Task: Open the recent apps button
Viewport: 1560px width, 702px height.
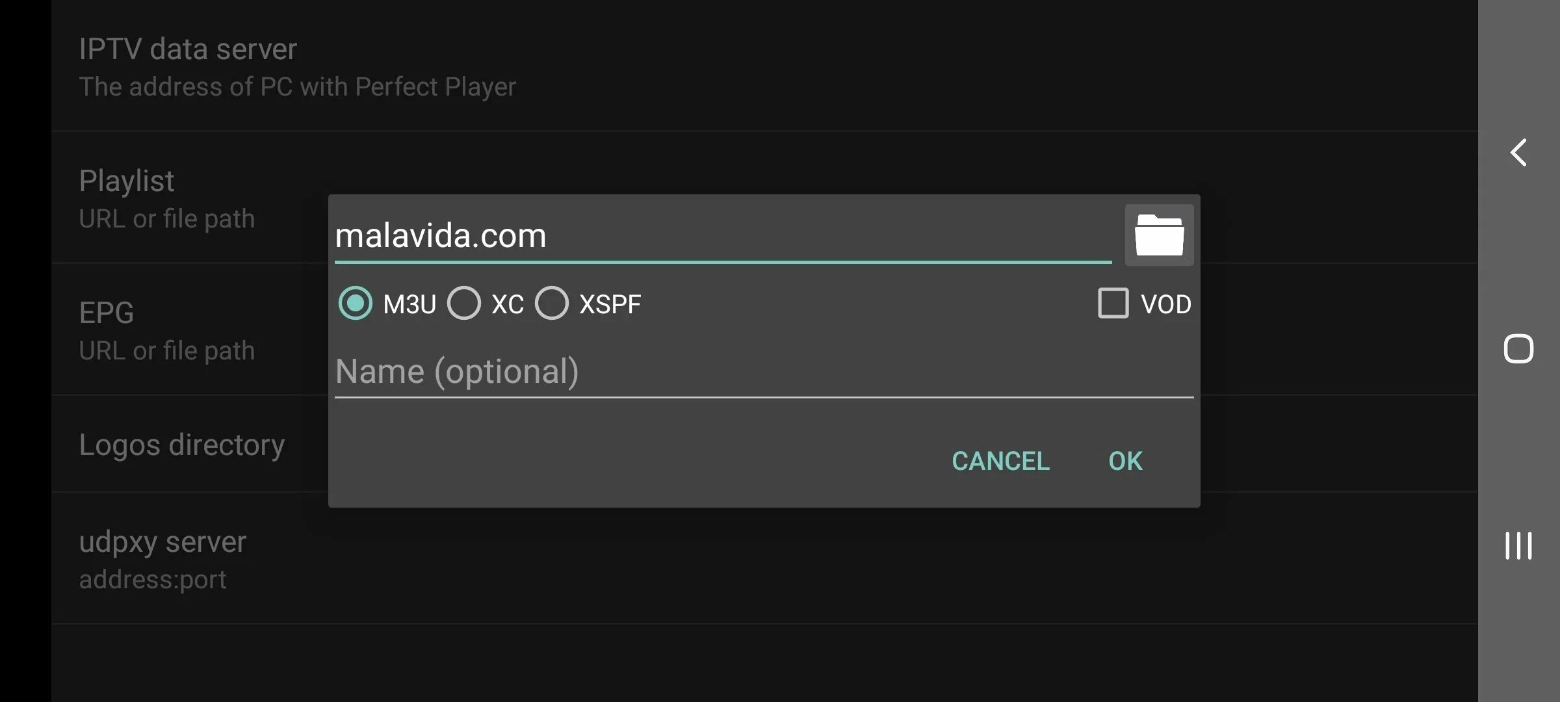Action: [x=1518, y=545]
